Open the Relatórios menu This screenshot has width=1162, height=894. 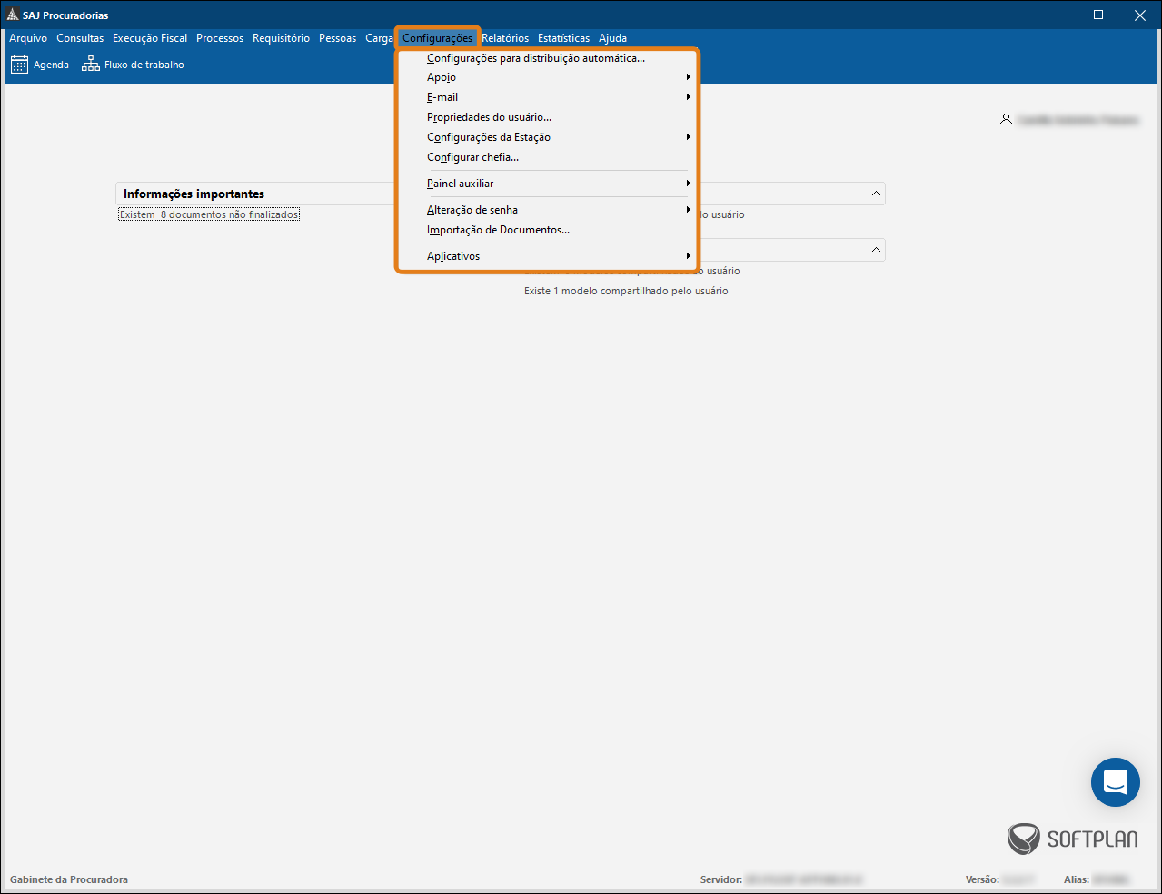[x=505, y=38]
